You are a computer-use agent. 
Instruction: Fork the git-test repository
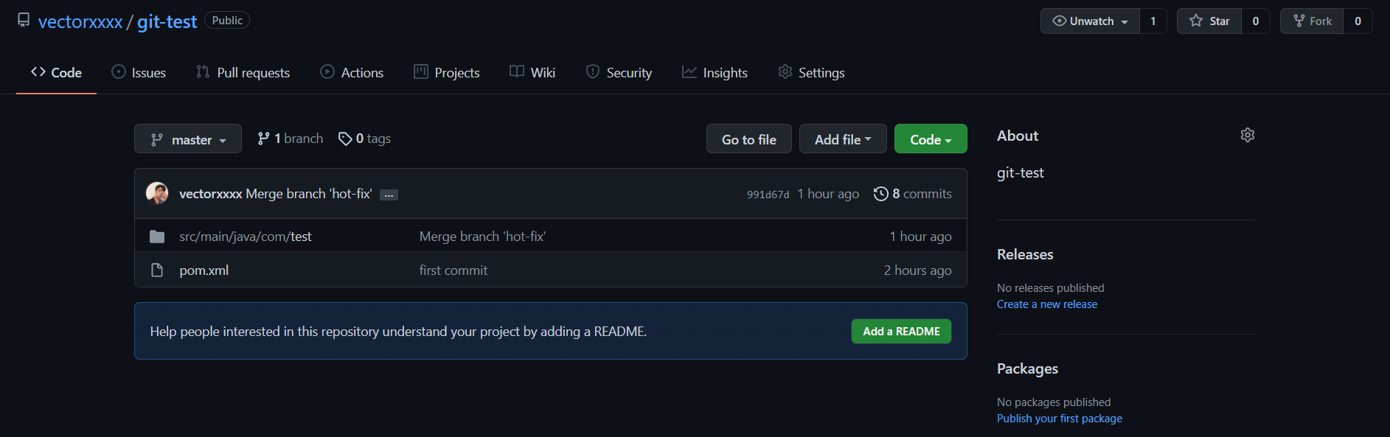[x=1313, y=21]
